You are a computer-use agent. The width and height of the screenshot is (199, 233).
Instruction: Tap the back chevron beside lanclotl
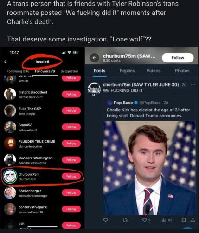click(6, 62)
